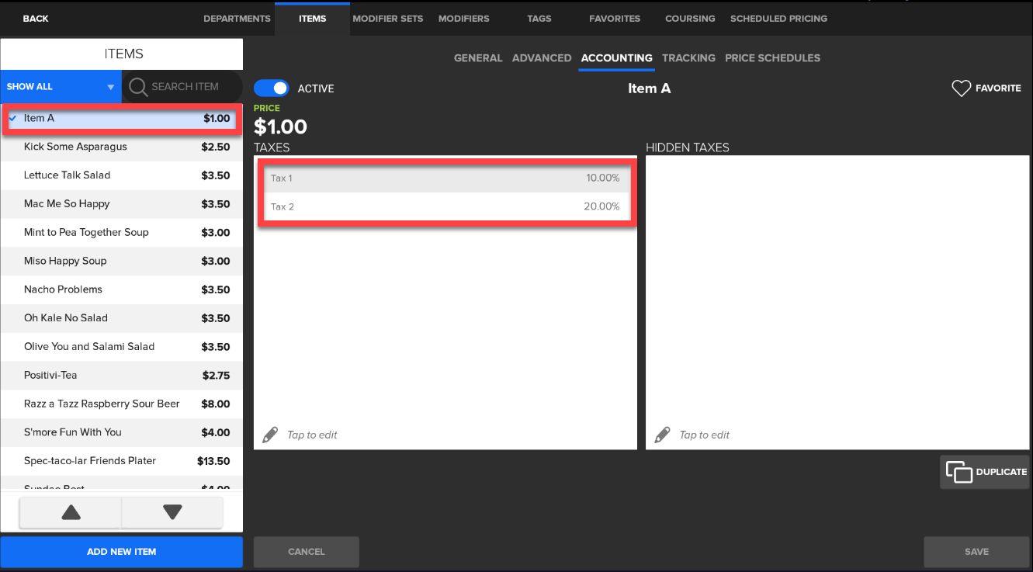Viewport: 1033px width, 572px height.
Task: Click the Add New Item button
Action: tap(121, 552)
